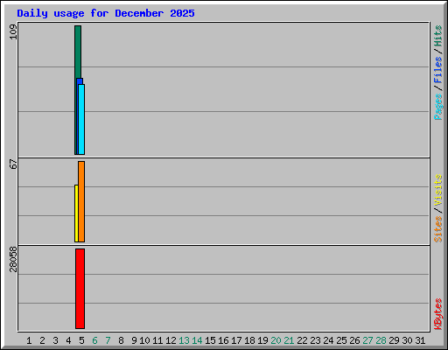The image size is (448, 350).
Task: Click the axis maximum value 109
Action: tap(13, 31)
